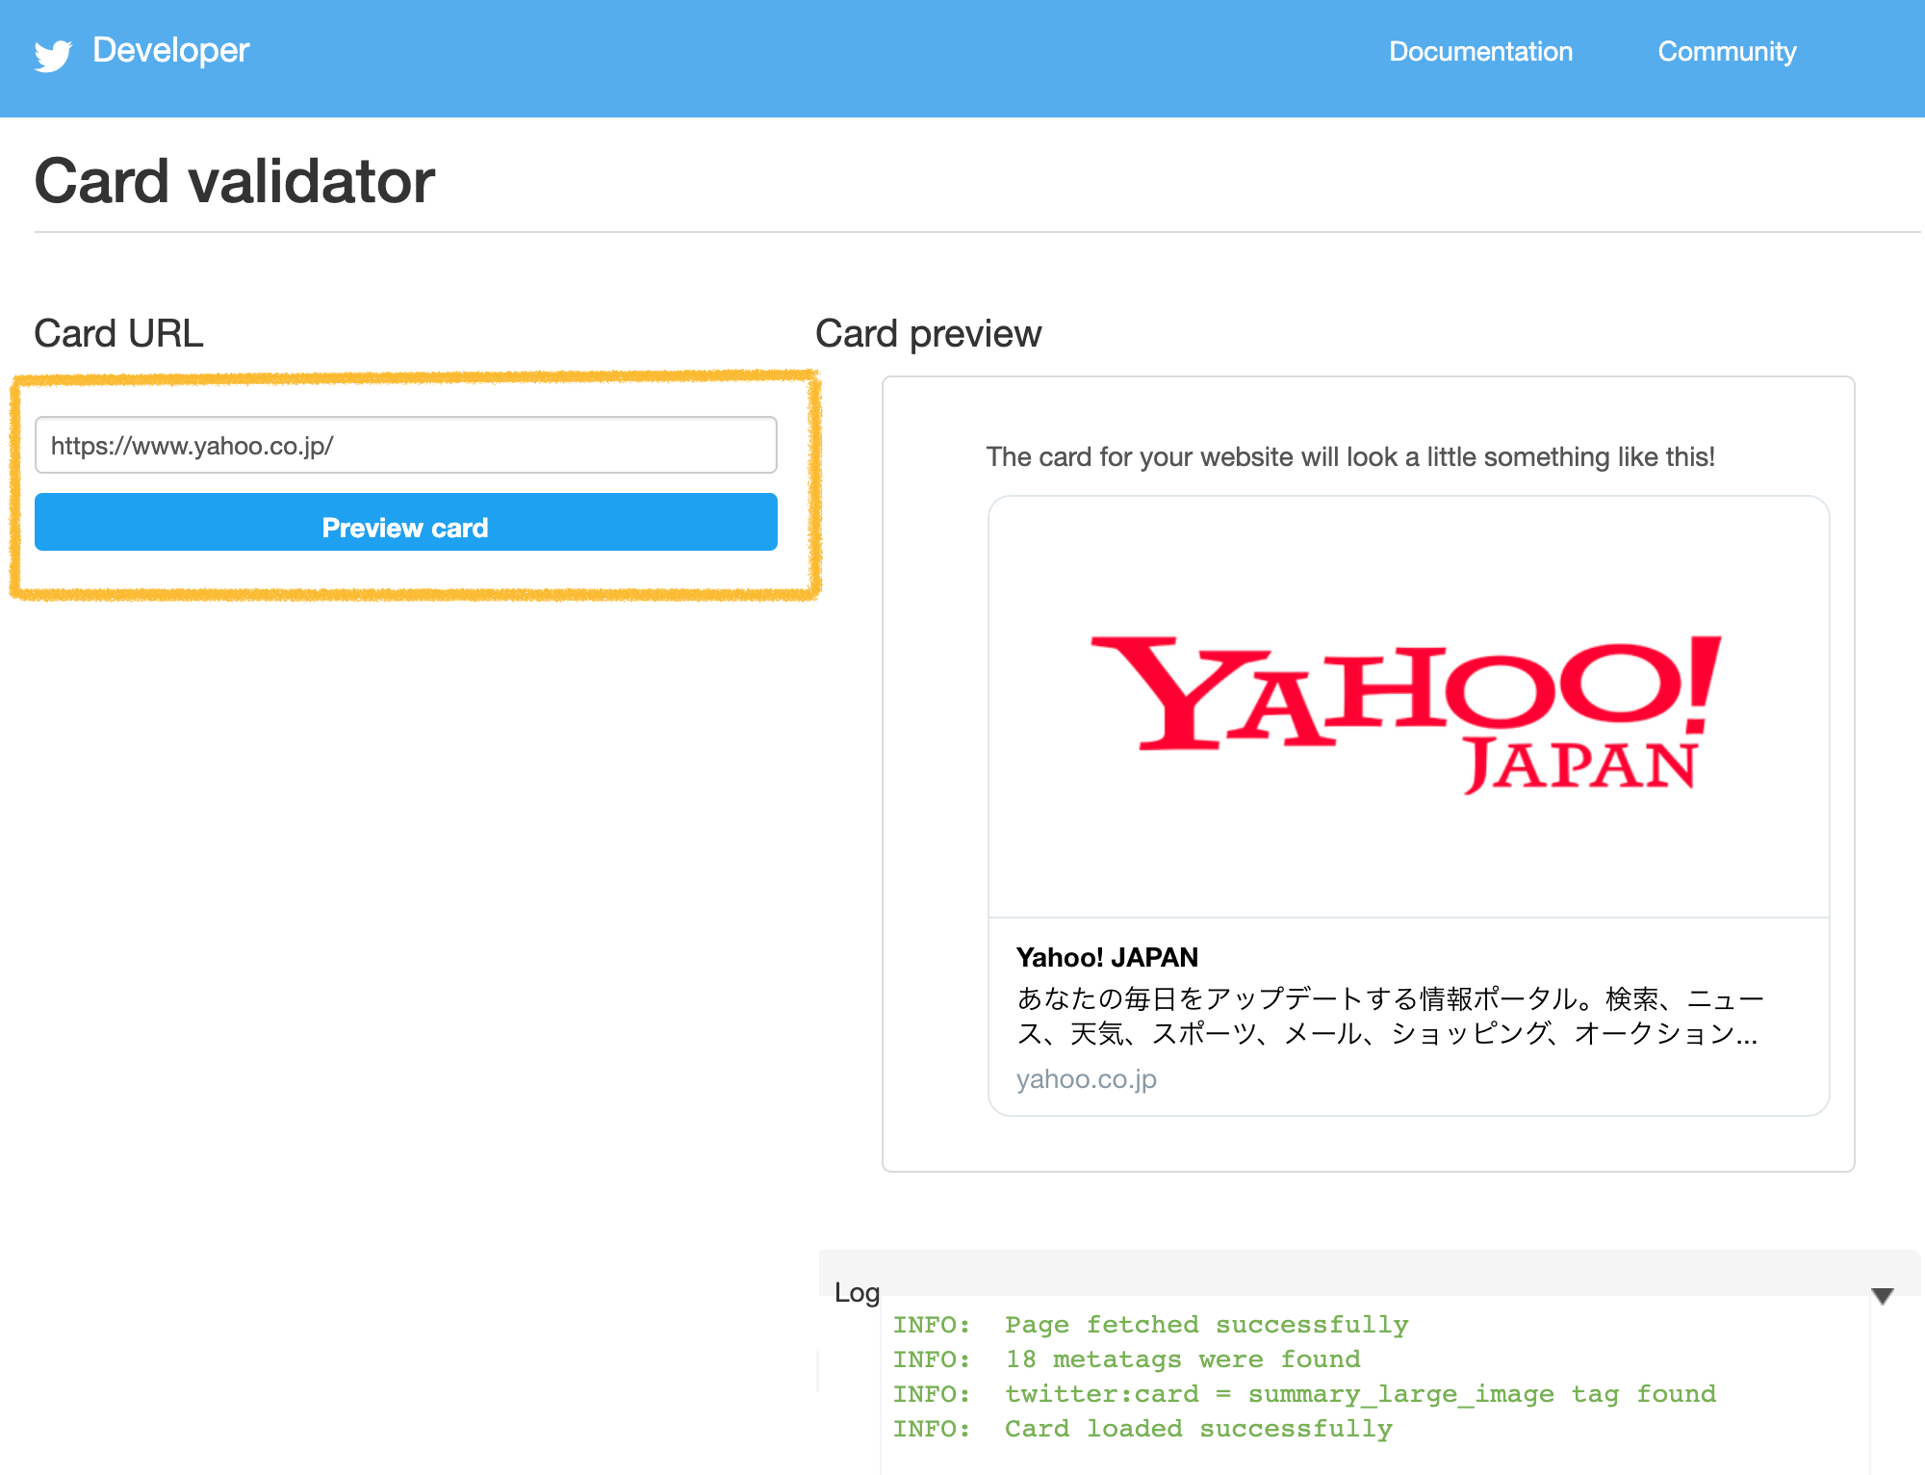Select the '18 metatags were found' log line
Viewport: 1925px width, 1475px height.
pyautogui.click(x=1126, y=1359)
